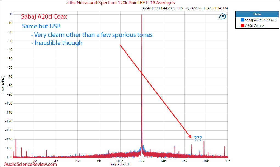
Task: Click the "???" label near 18k
Action: (198, 138)
